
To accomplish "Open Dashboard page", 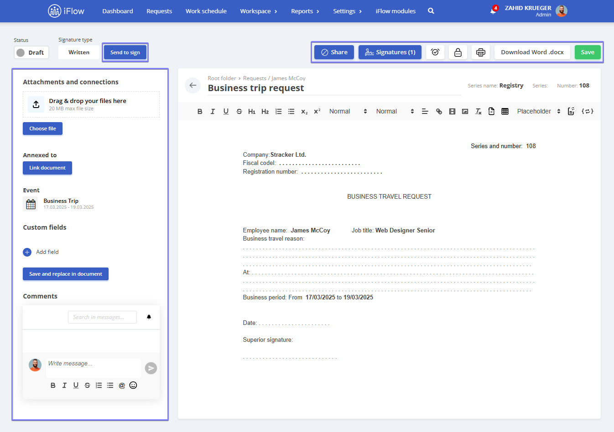I will 118,11.
